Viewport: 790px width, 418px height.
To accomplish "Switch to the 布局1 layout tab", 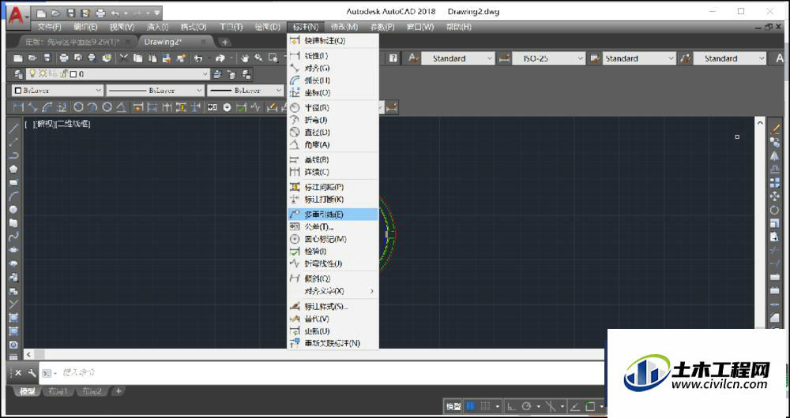I will pyautogui.click(x=58, y=391).
